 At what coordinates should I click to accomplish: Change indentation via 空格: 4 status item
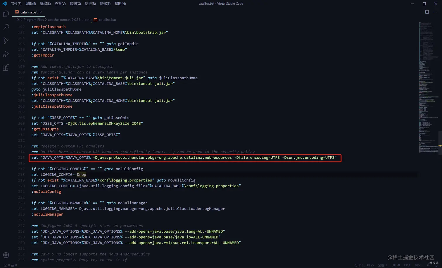[x=383, y=265]
